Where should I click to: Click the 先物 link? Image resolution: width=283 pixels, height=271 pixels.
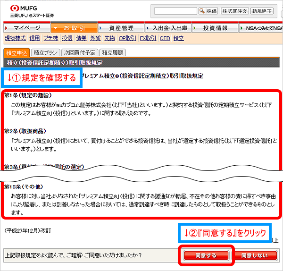[x=109, y=38]
